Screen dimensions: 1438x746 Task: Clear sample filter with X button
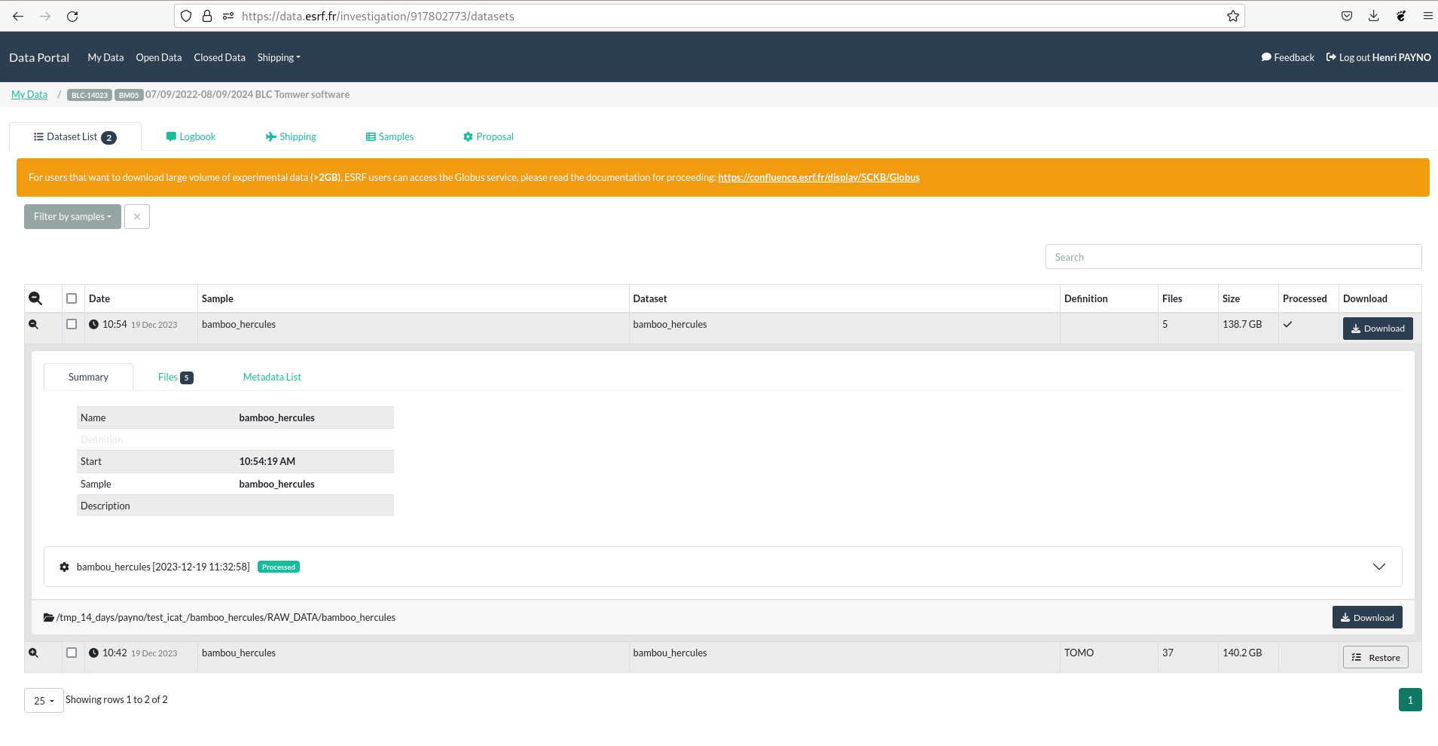pos(137,216)
